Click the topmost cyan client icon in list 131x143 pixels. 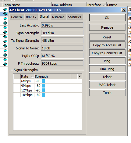tap(5, 9)
